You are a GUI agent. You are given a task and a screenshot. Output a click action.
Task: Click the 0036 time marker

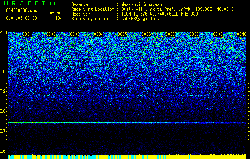point(146,34)
